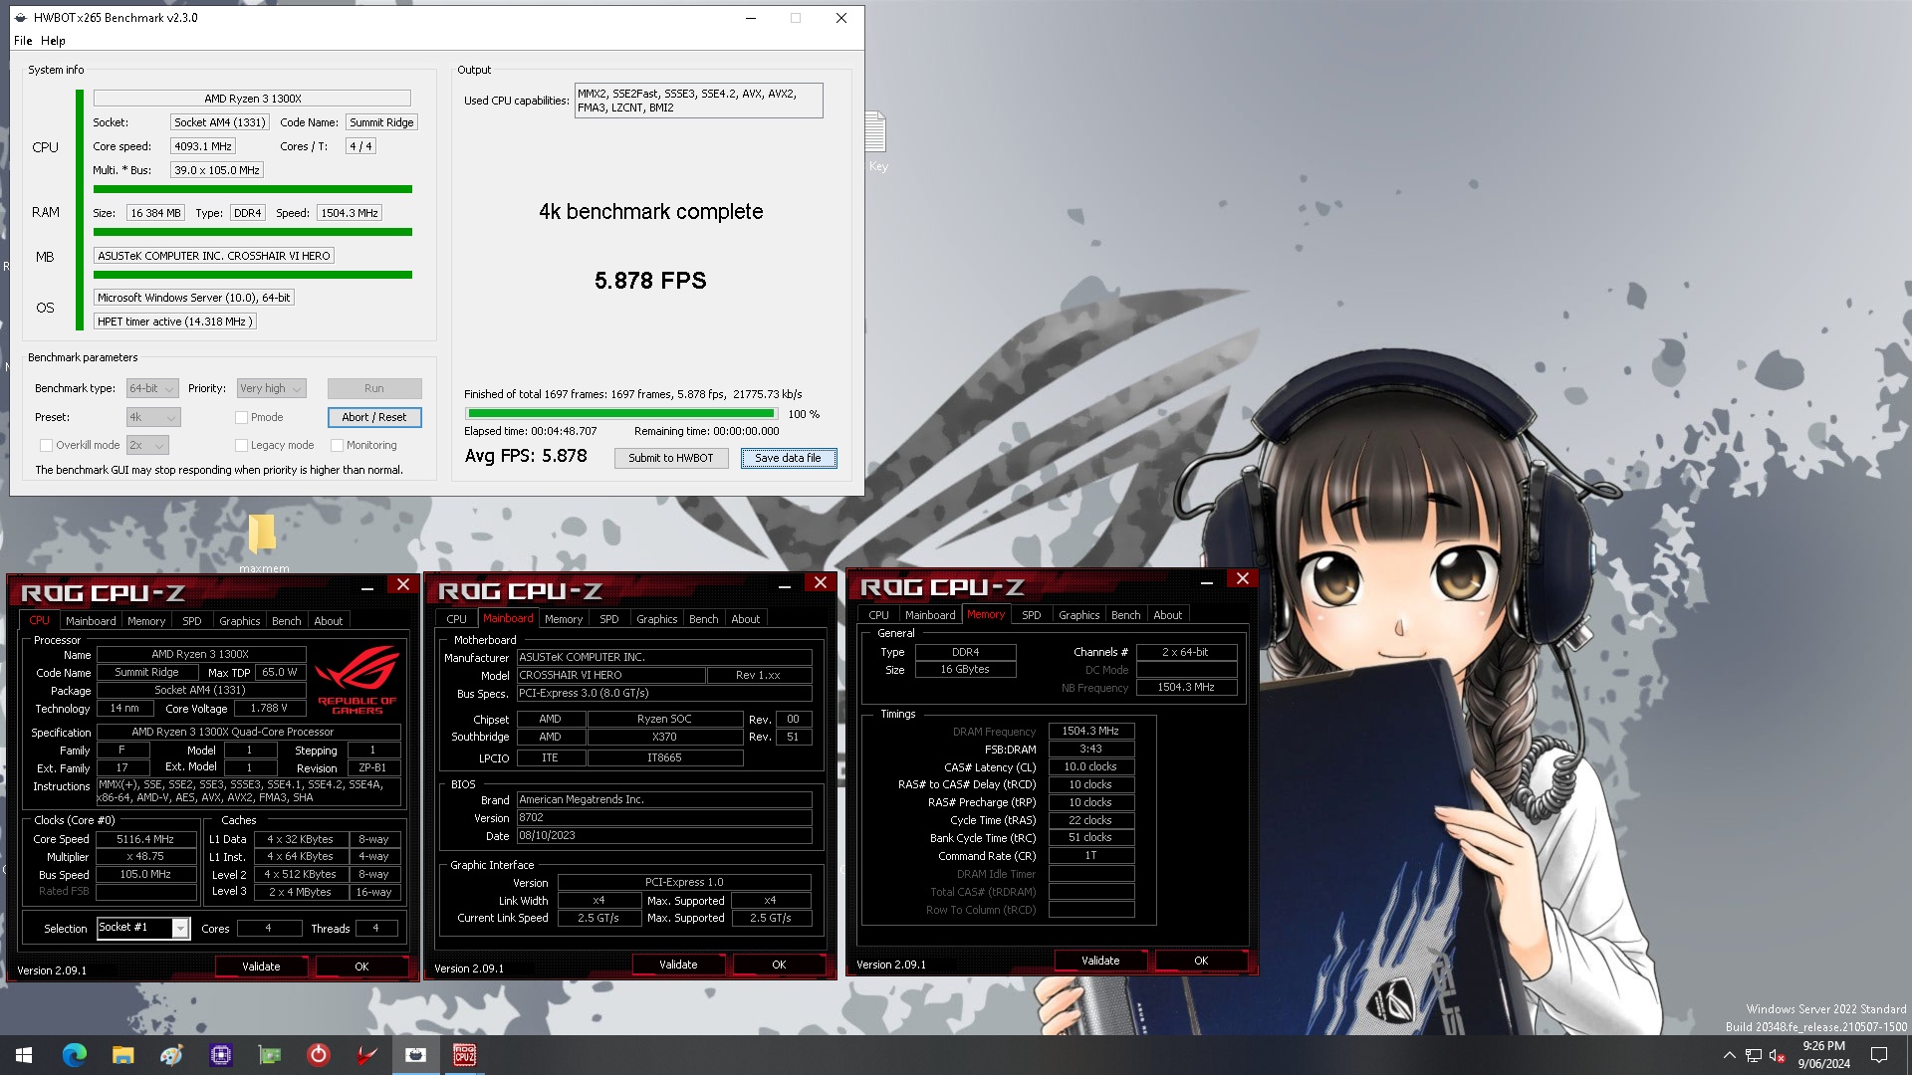The height and width of the screenshot is (1075, 1912).
Task: Click Validate in the left CPU-Z window
Action: pyautogui.click(x=261, y=967)
